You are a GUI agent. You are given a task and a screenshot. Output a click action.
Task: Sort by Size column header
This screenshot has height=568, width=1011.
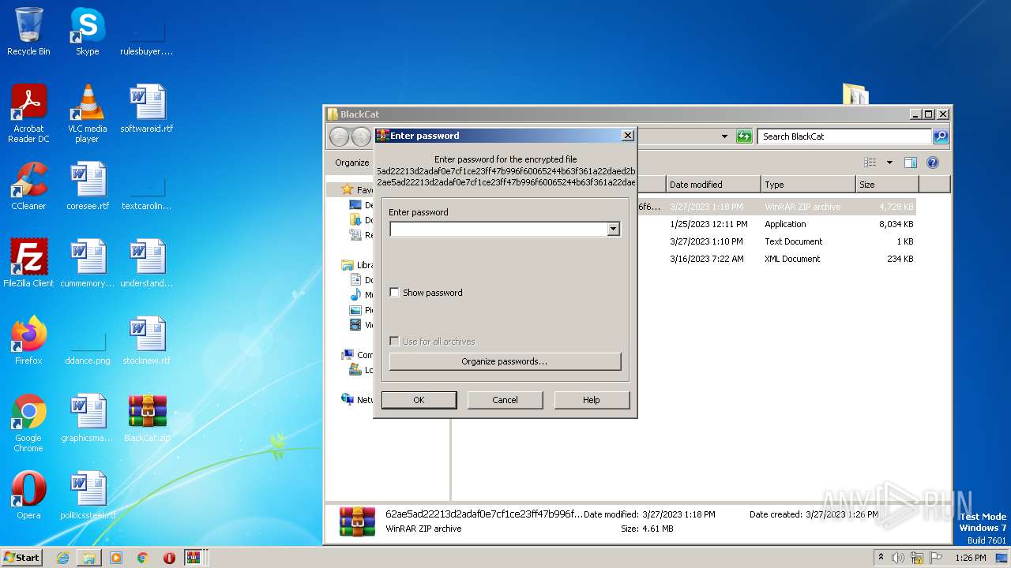pos(887,185)
